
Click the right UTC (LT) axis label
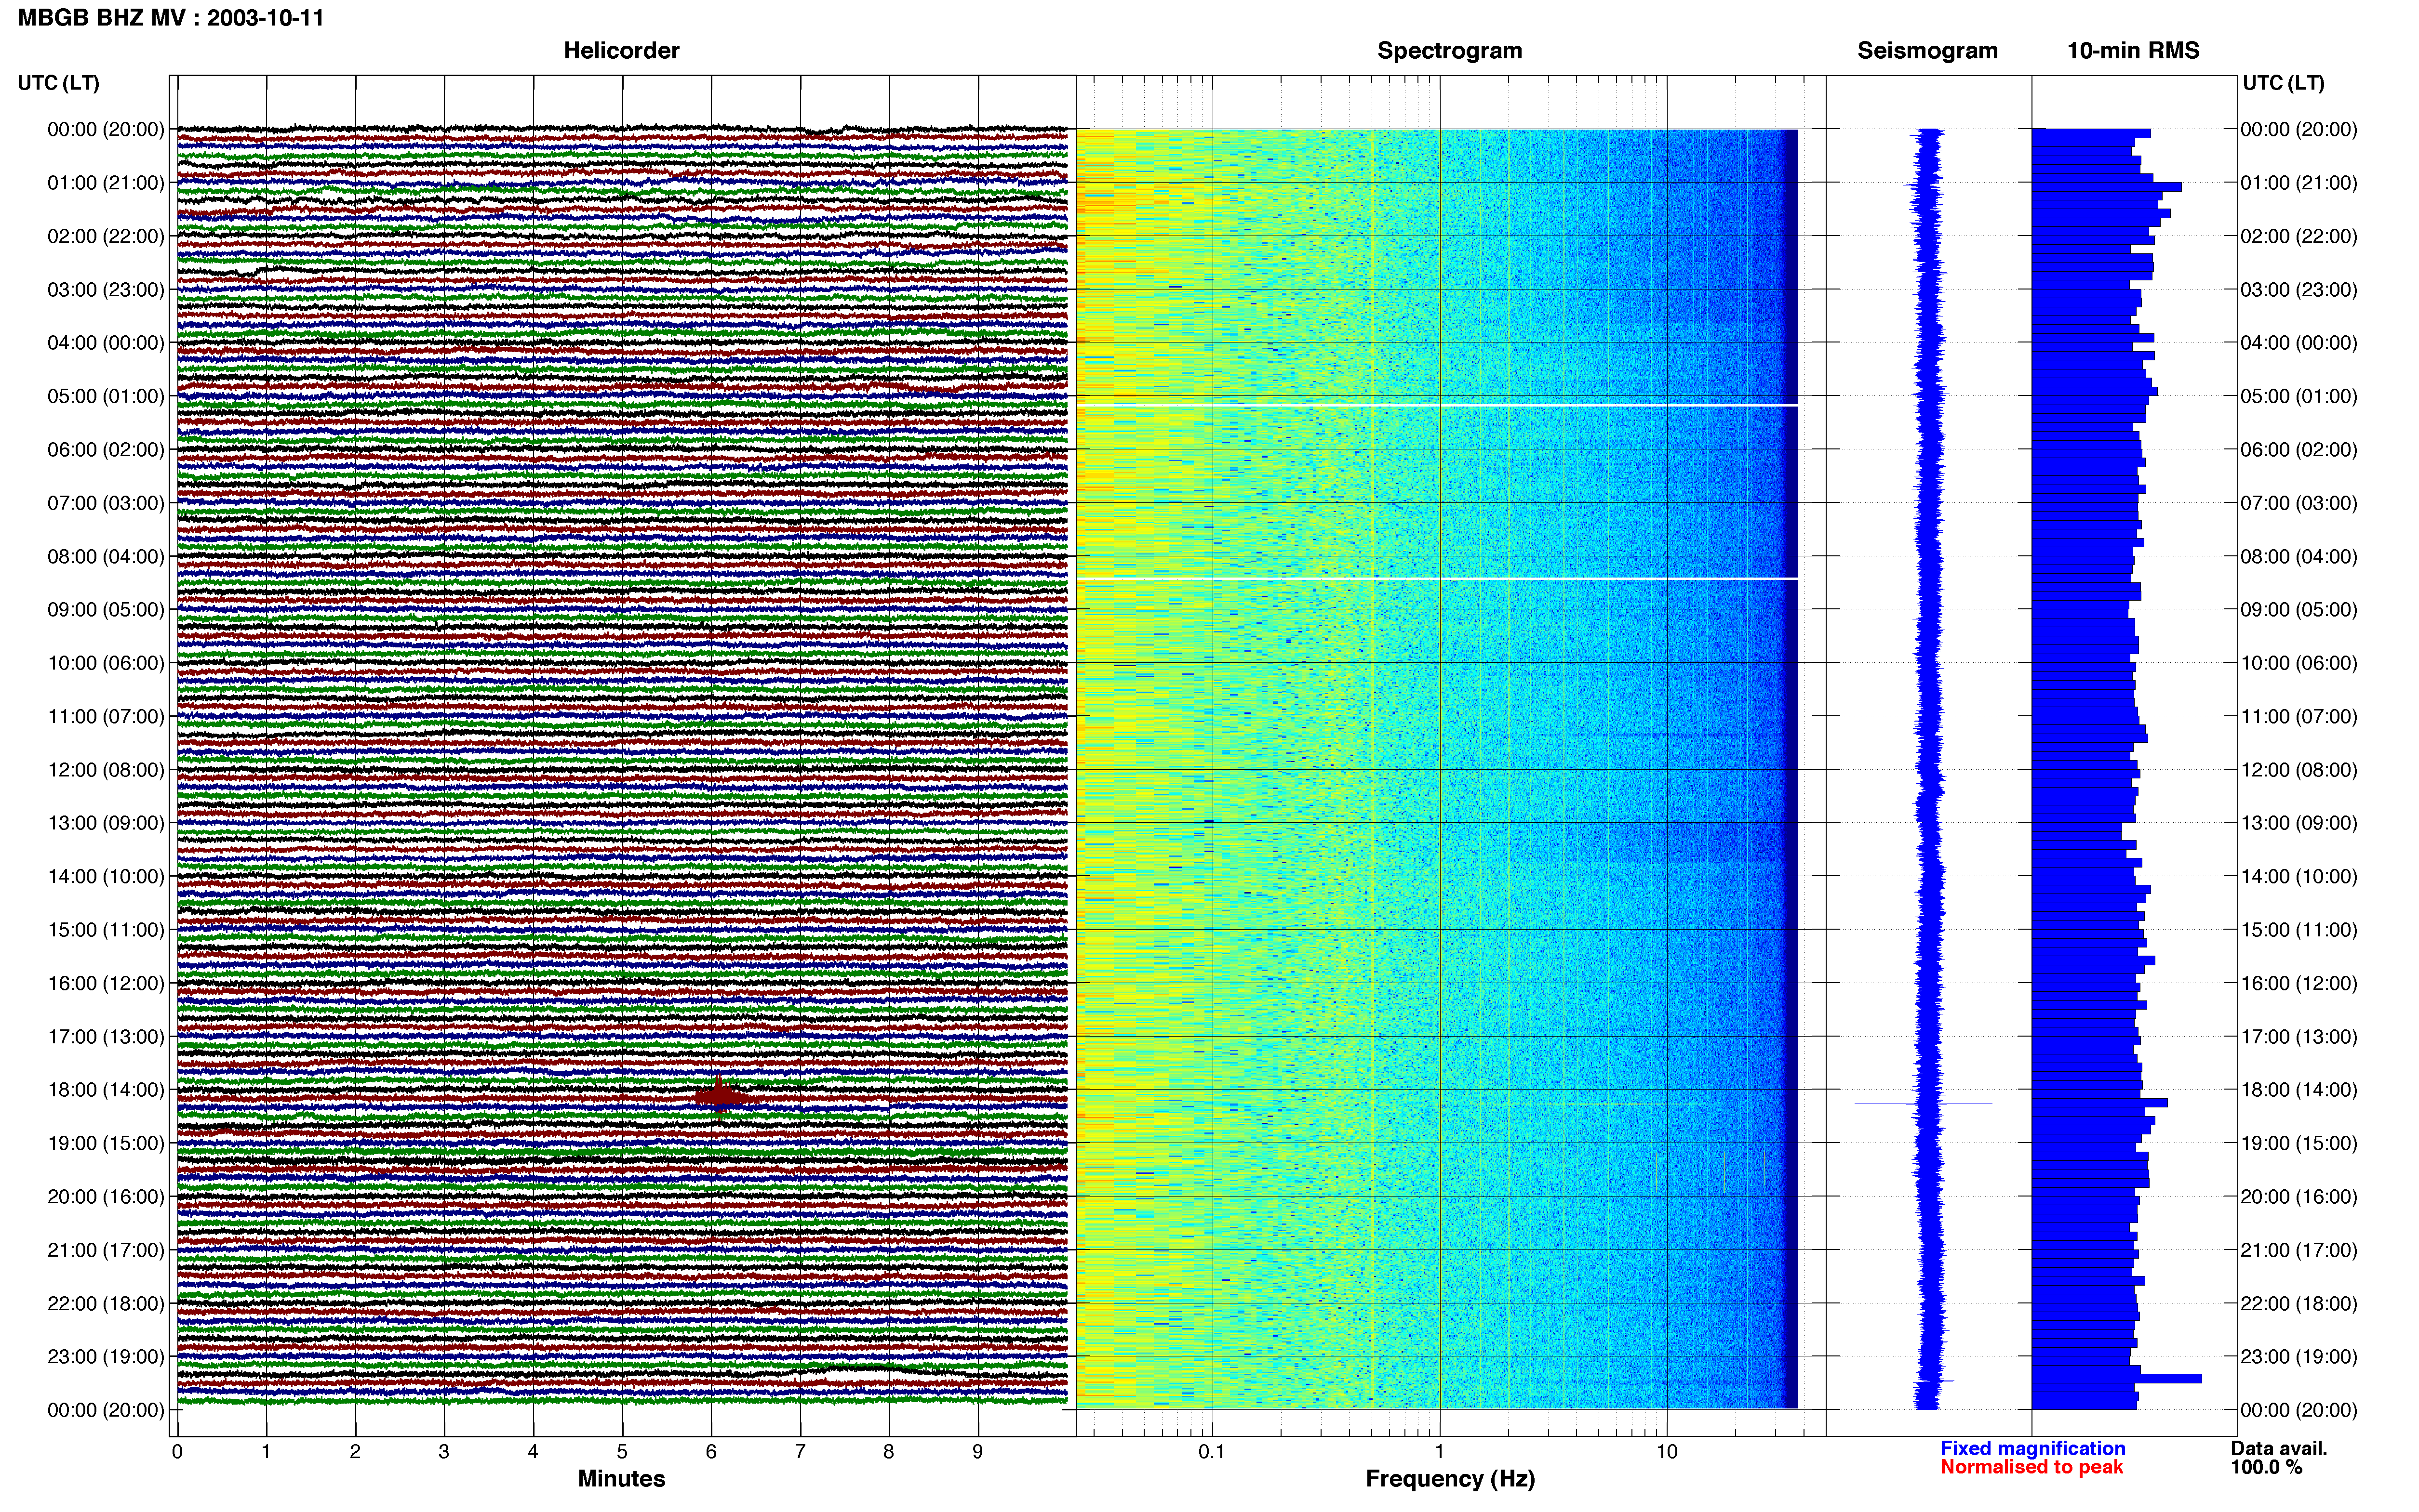[x=2284, y=83]
